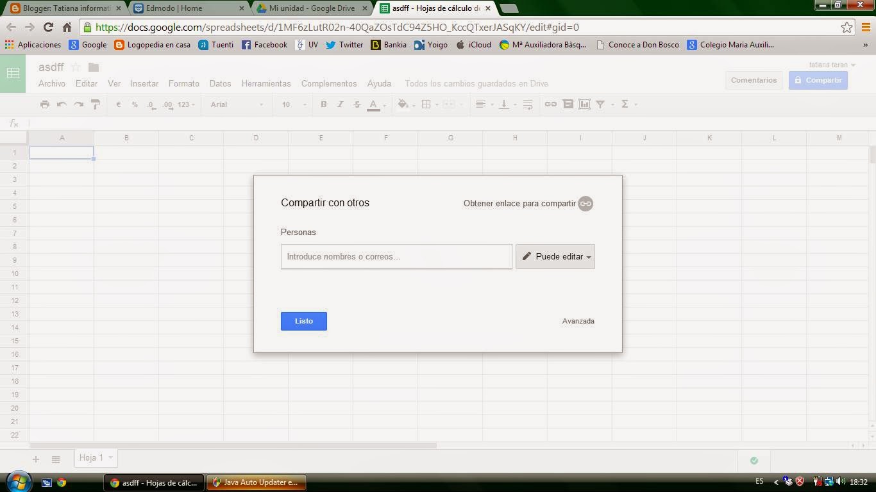Toggle bold formatting
The image size is (876, 492).
coord(324,104)
